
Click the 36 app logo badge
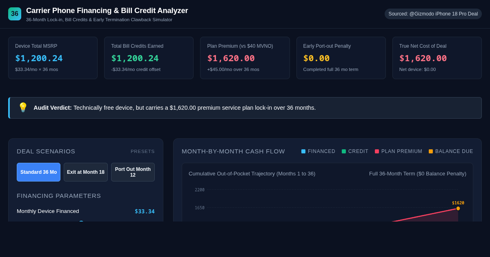[15, 14]
